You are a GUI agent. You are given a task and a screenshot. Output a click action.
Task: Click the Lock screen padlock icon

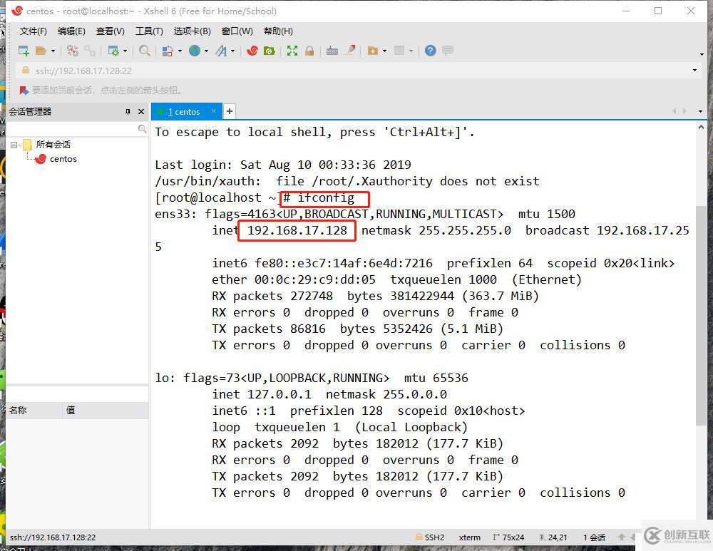point(309,51)
